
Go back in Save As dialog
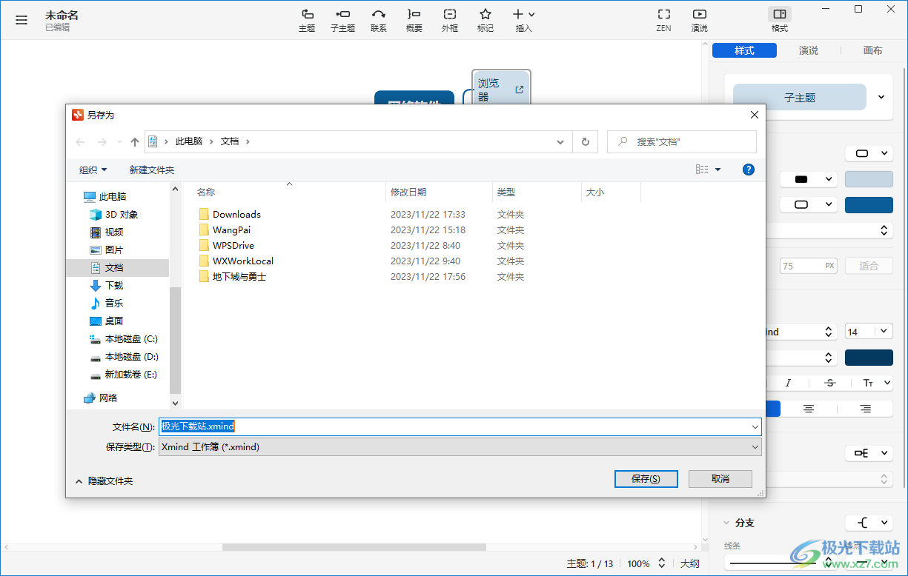(x=80, y=141)
